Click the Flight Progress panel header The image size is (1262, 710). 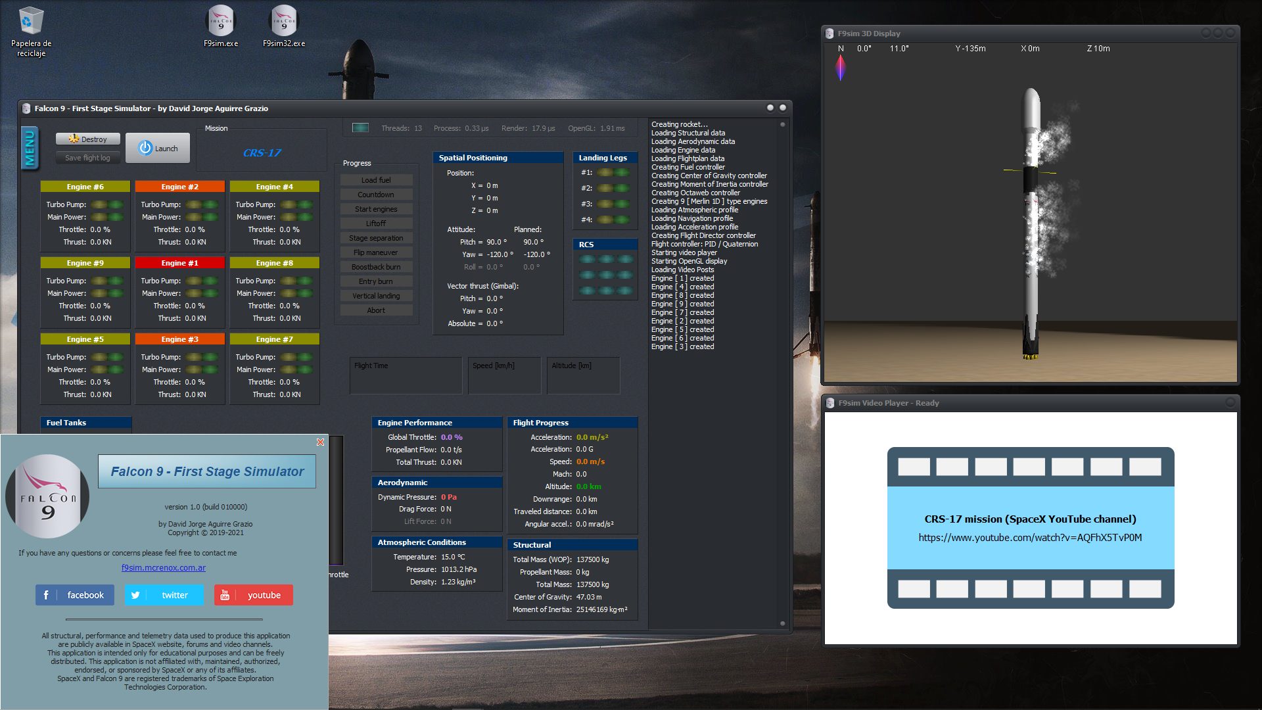point(573,423)
